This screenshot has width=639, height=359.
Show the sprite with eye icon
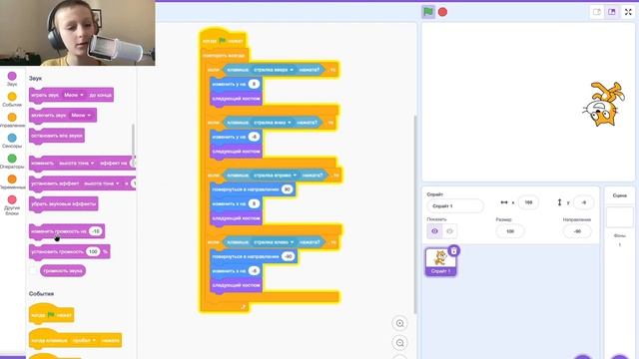[434, 231]
